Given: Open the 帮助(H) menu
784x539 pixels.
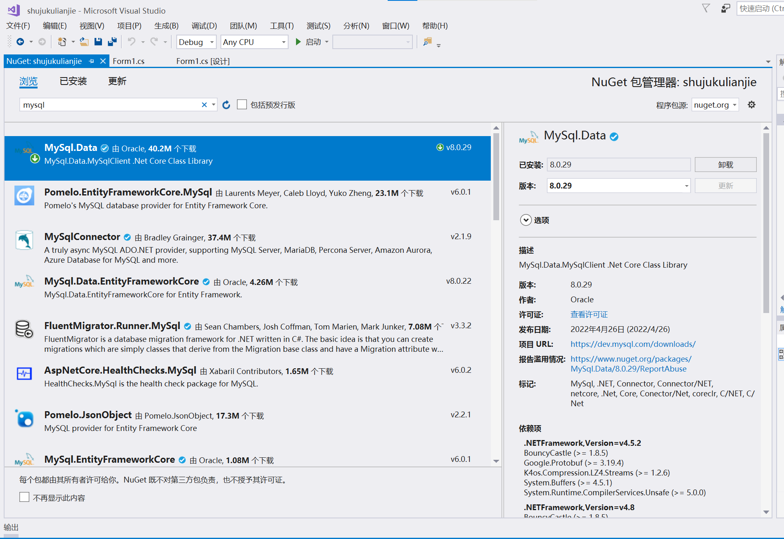Looking at the screenshot, I should [435, 26].
